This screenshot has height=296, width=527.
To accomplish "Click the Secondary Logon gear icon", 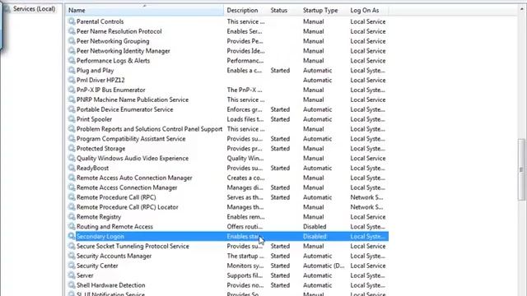I will (72, 236).
